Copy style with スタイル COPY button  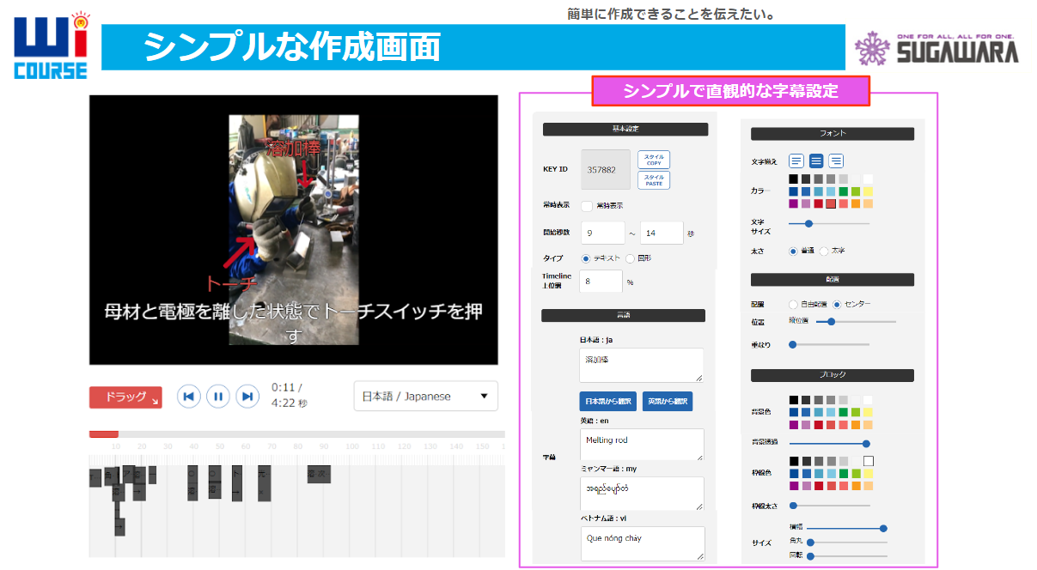(x=654, y=160)
